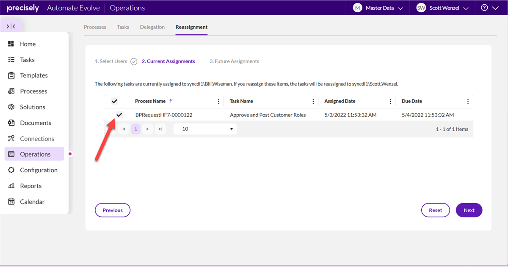Click the Select Users step checkmark icon
This screenshot has height=267, width=508.
tap(134, 61)
